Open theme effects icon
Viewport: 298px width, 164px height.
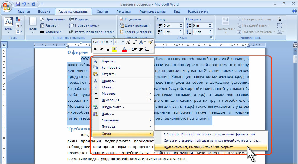pyautogui.click(x=19, y=32)
